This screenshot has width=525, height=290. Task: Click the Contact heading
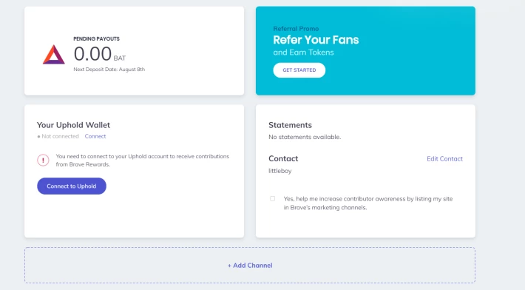(x=283, y=158)
